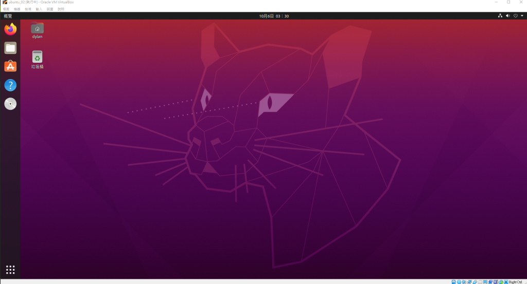Screen dimensions: 527x284
Task: Click VirtualBox network adapters status icon
Action: pos(469,281)
